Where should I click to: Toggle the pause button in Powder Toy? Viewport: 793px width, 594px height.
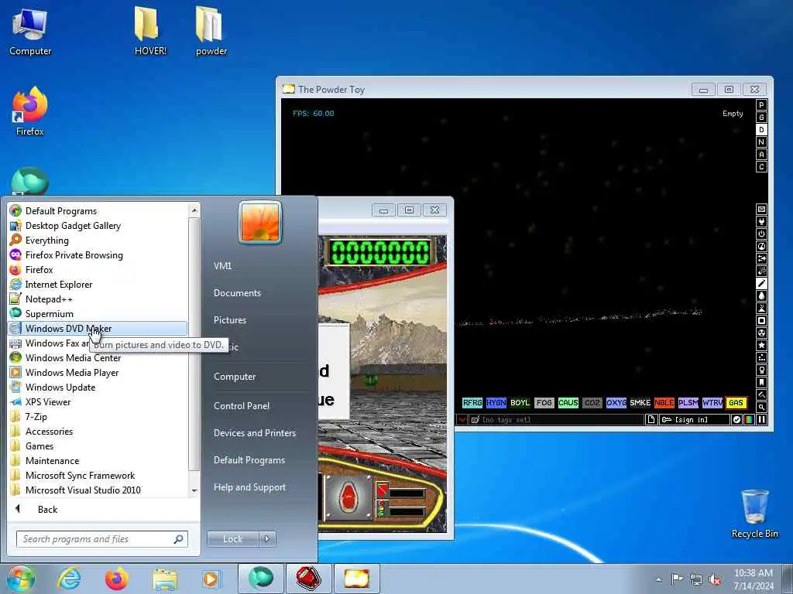point(762,420)
